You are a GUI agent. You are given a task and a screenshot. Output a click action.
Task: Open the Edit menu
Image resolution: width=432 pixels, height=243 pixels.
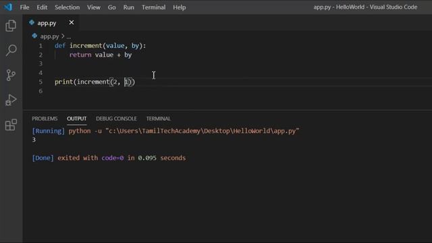click(x=42, y=7)
